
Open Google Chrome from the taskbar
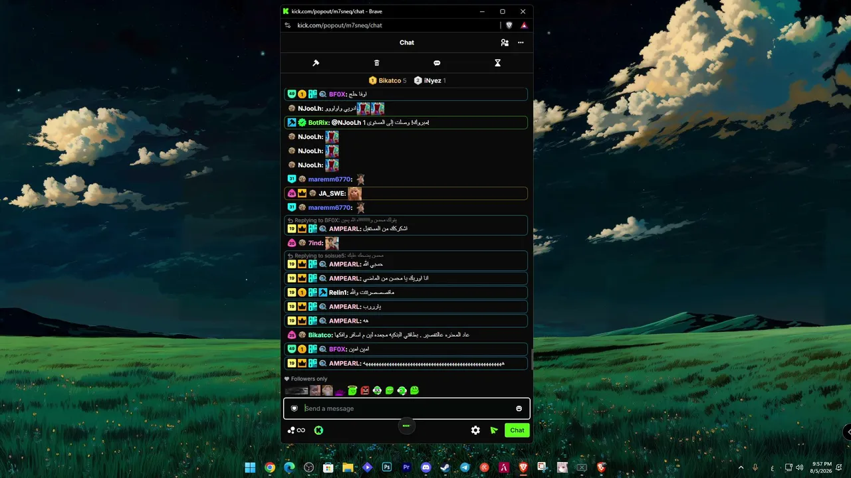(x=269, y=467)
